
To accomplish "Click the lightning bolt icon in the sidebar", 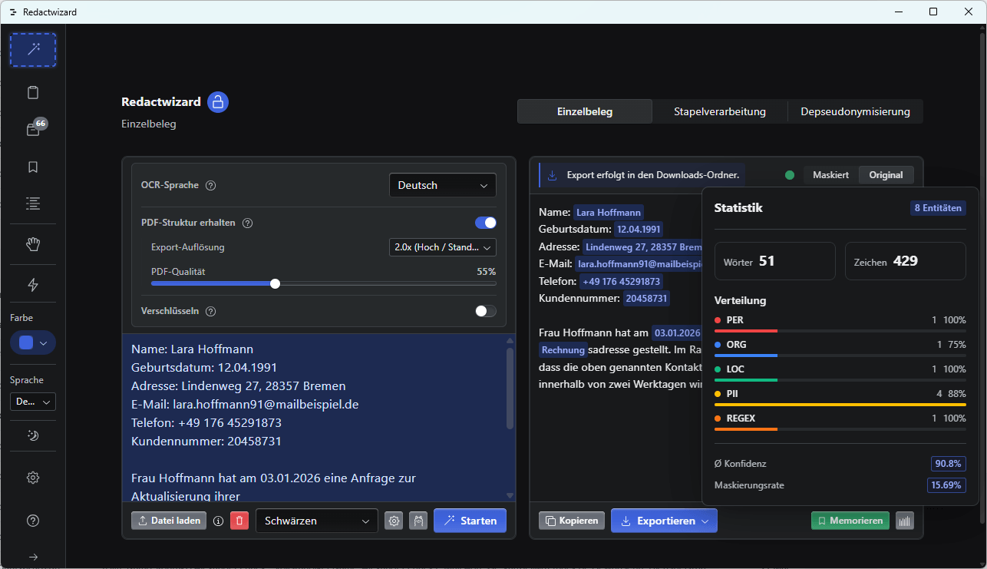I will click(33, 285).
